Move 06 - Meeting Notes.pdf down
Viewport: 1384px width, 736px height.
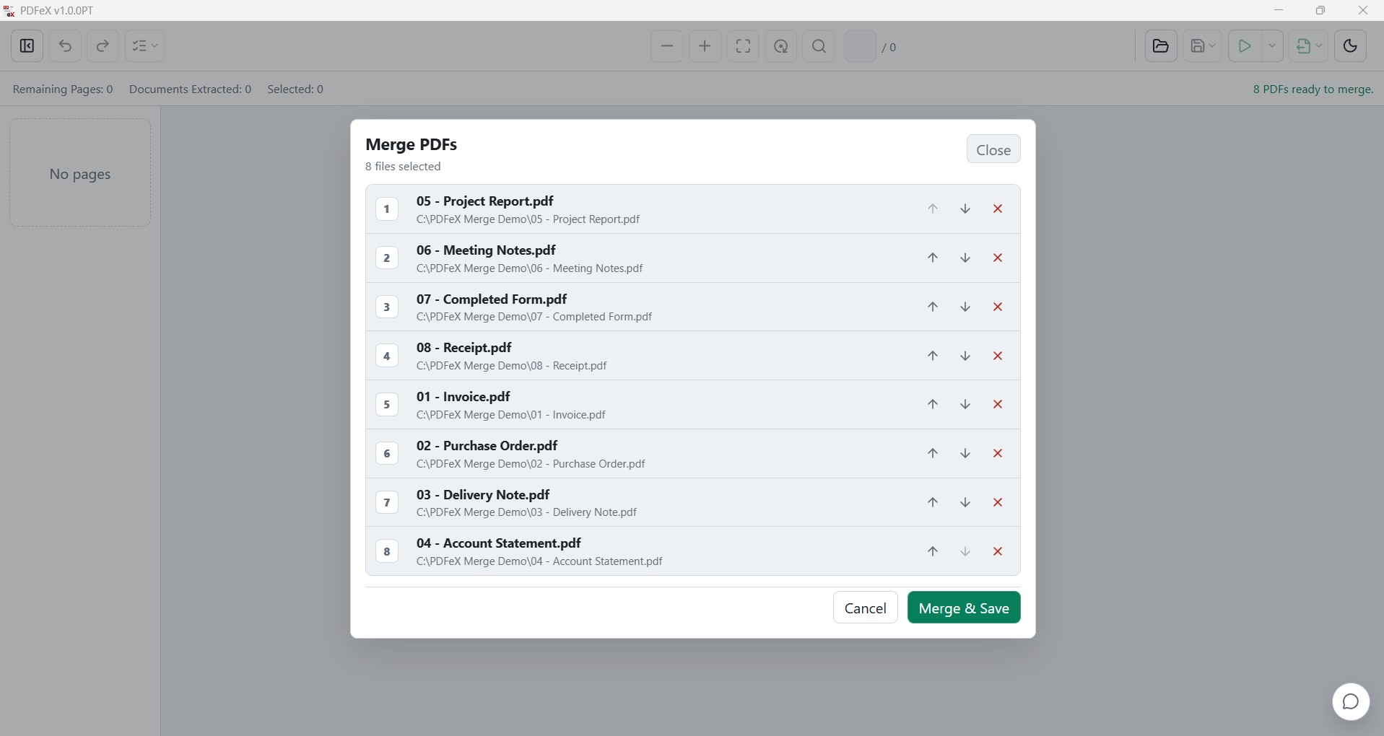pos(965,258)
